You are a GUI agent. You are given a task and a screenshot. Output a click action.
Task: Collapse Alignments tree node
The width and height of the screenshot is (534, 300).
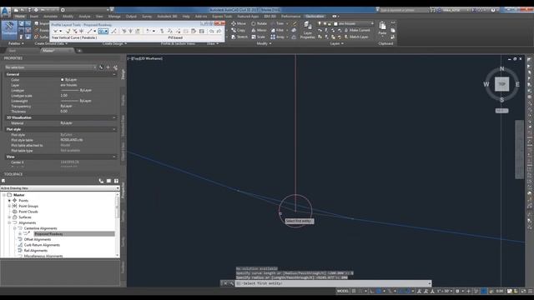(x=9, y=222)
